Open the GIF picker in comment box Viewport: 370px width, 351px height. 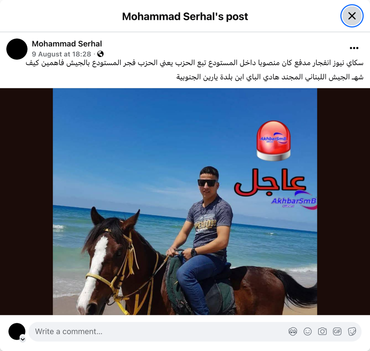click(337, 332)
